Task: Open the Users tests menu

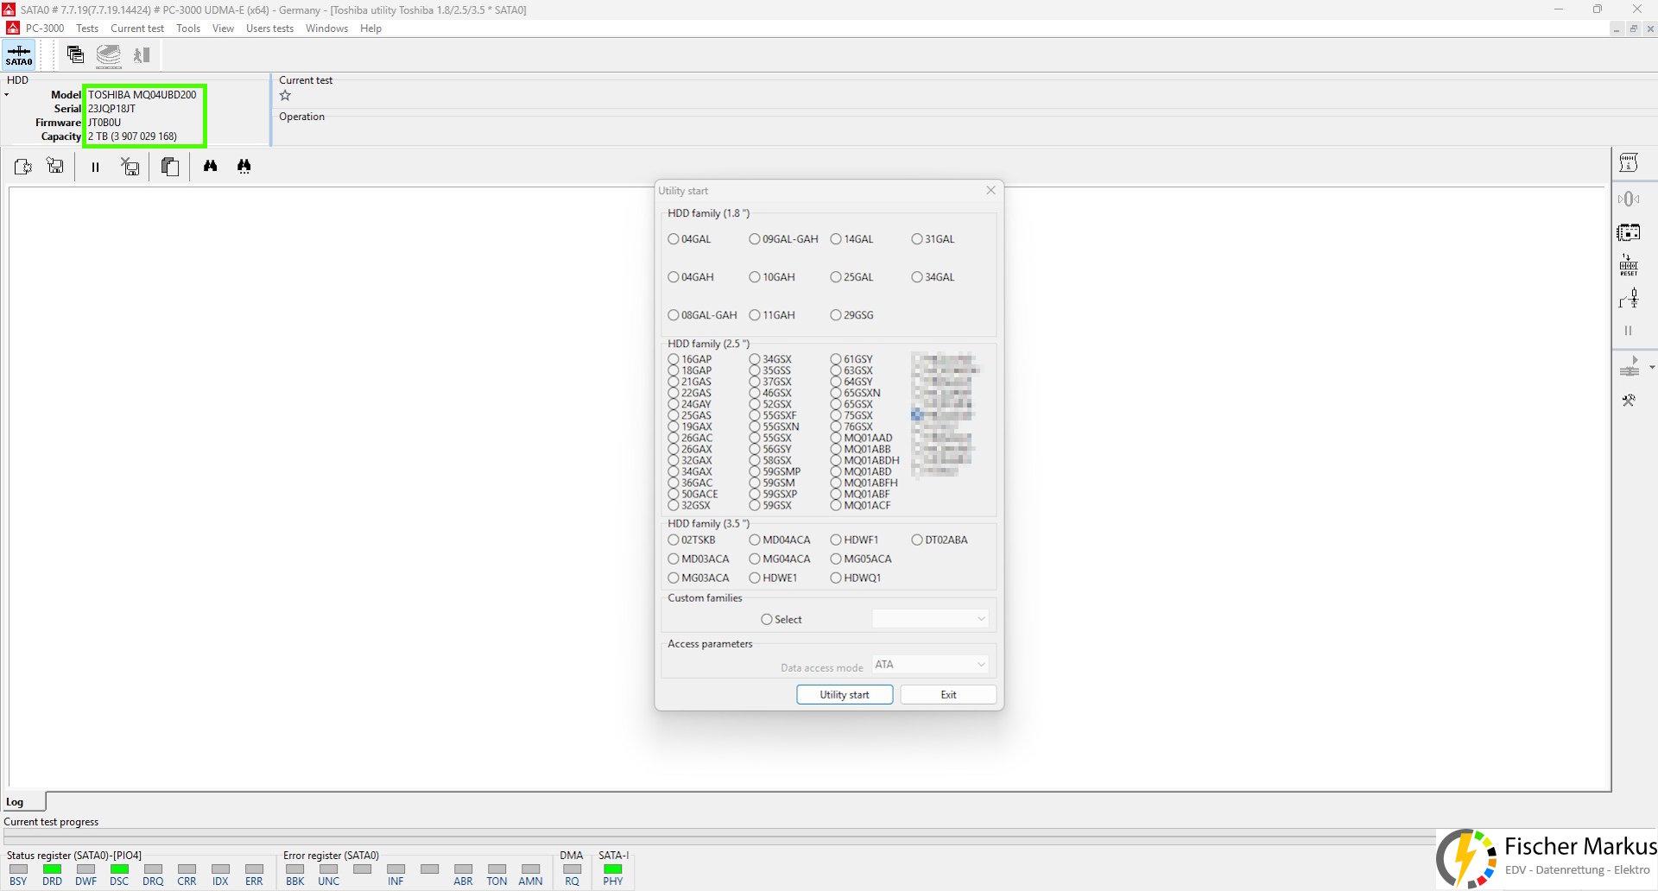Action: pyautogui.click(x=269, y=28)
